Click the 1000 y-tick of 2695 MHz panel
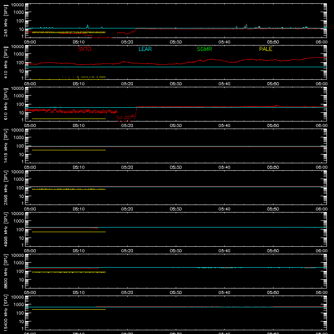Screen dimensions: 334x334 tap(19, 179)
